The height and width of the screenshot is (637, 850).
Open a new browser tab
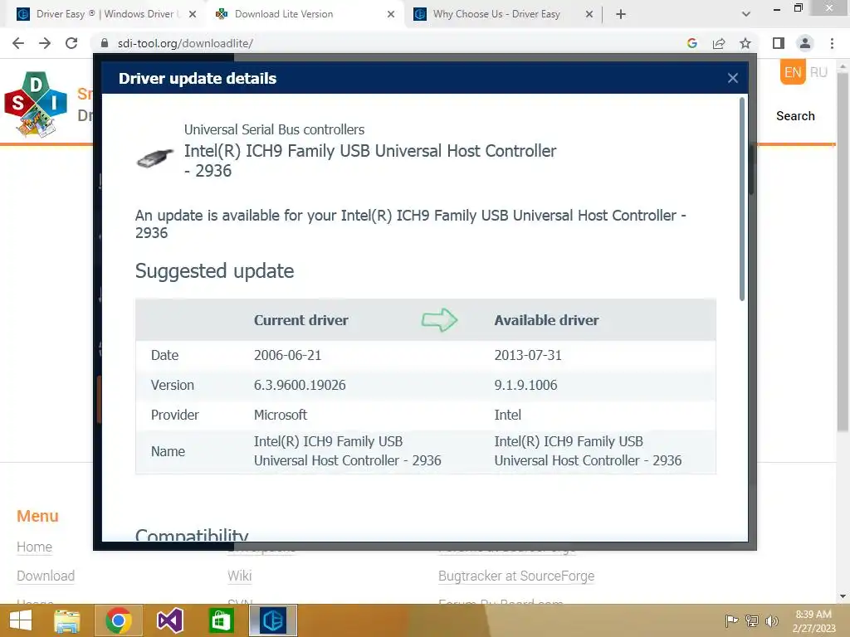pyautogui.click(x=621, y=14)
